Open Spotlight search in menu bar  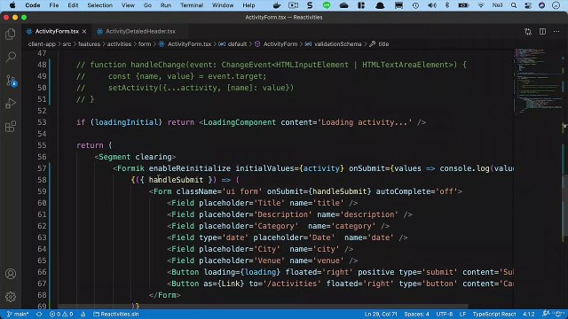click(x=514, y=5)
